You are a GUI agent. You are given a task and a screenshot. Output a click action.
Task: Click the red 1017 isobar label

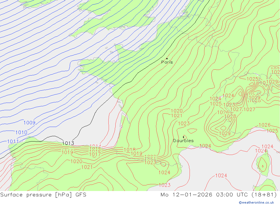point(95,154)
